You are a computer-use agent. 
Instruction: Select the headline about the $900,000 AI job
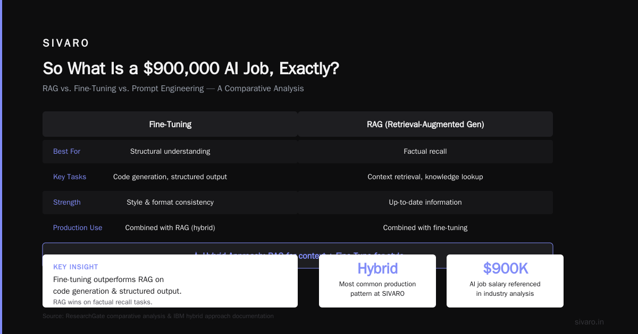pos(191,68)
